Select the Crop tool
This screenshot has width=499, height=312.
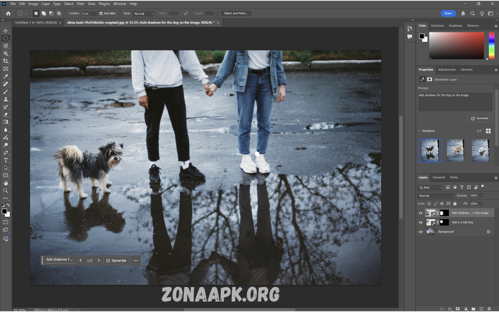6,61
